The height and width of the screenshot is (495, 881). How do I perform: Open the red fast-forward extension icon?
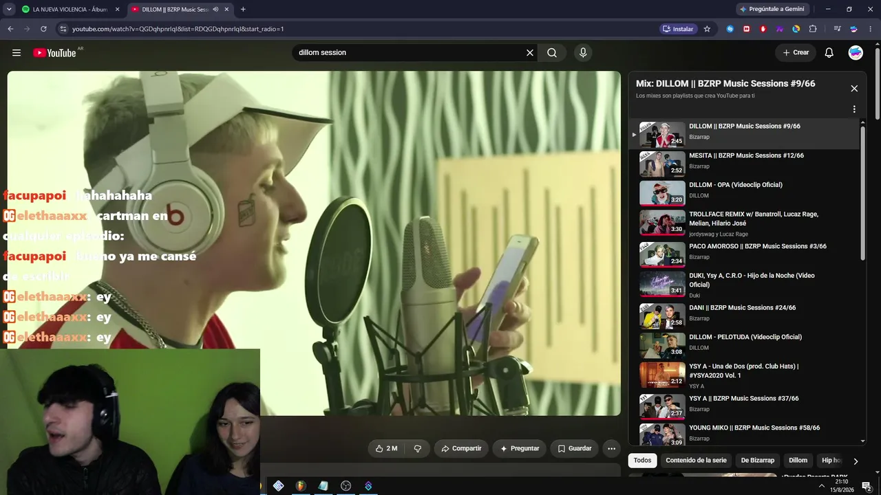tap(747, 29)
